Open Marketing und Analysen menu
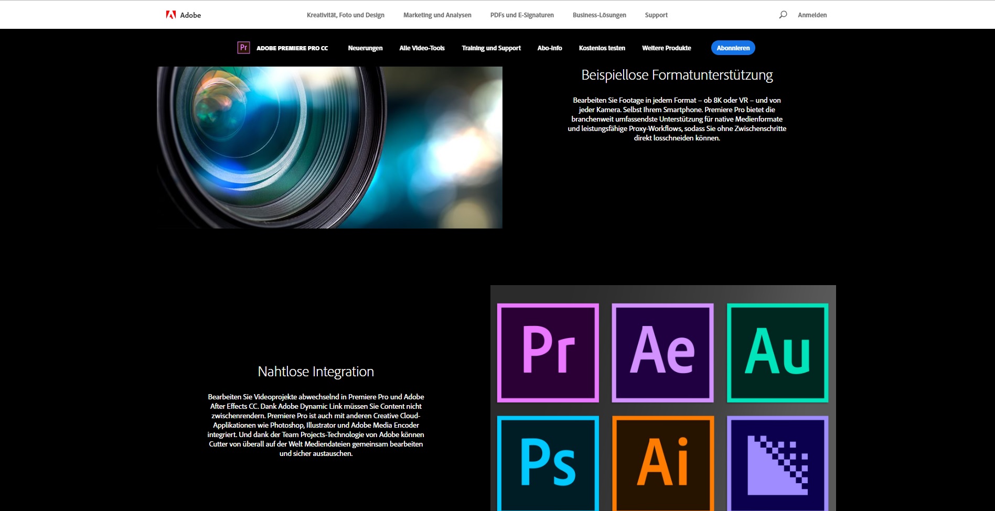Screen dimensions: 995x511 click(437, 15)
